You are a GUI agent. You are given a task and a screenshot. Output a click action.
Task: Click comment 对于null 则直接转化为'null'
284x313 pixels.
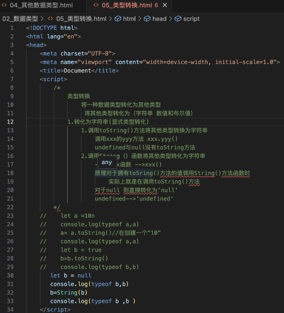(136, 190)
